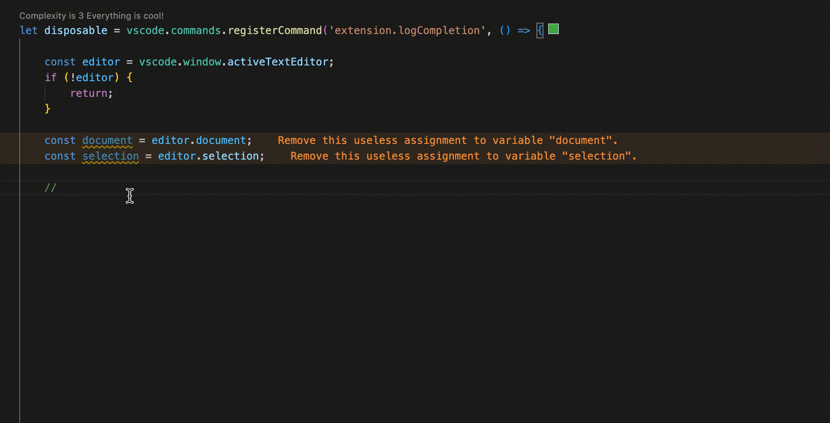Click the "//" comment line
The width and height of the screenshot is (830, 423).
(51, 188)
